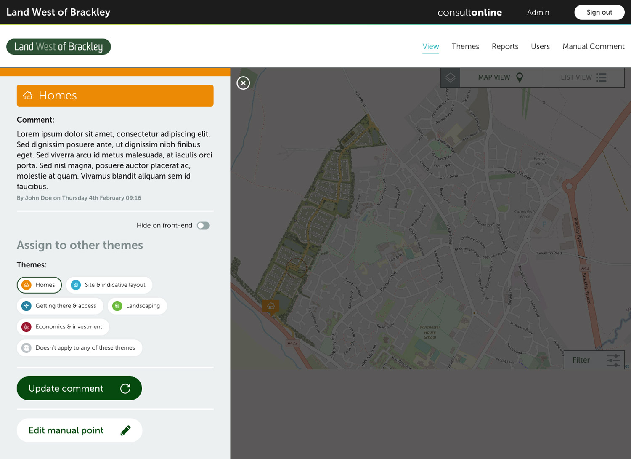The image size is (631, 459).
Task: Click the map pin icon in Map View
Action: [520, 77]
